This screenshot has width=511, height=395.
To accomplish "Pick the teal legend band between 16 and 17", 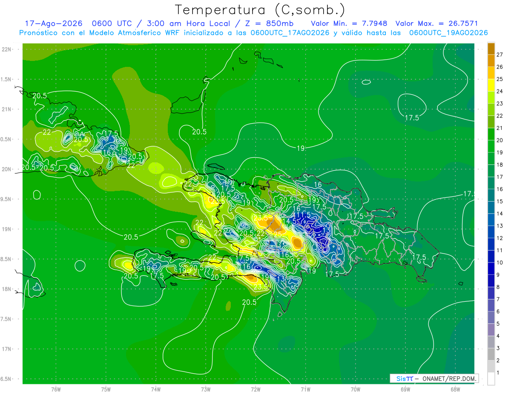I will pos(491,183).
